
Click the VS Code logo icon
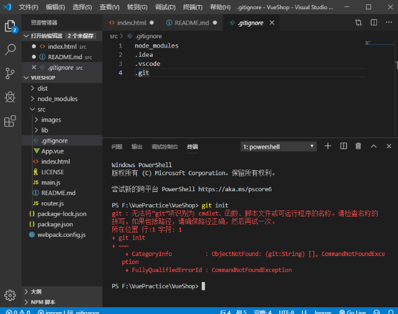(7, 7)
